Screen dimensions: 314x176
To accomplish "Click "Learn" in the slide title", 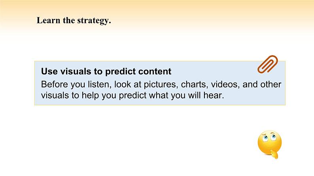I will point(49,20).
